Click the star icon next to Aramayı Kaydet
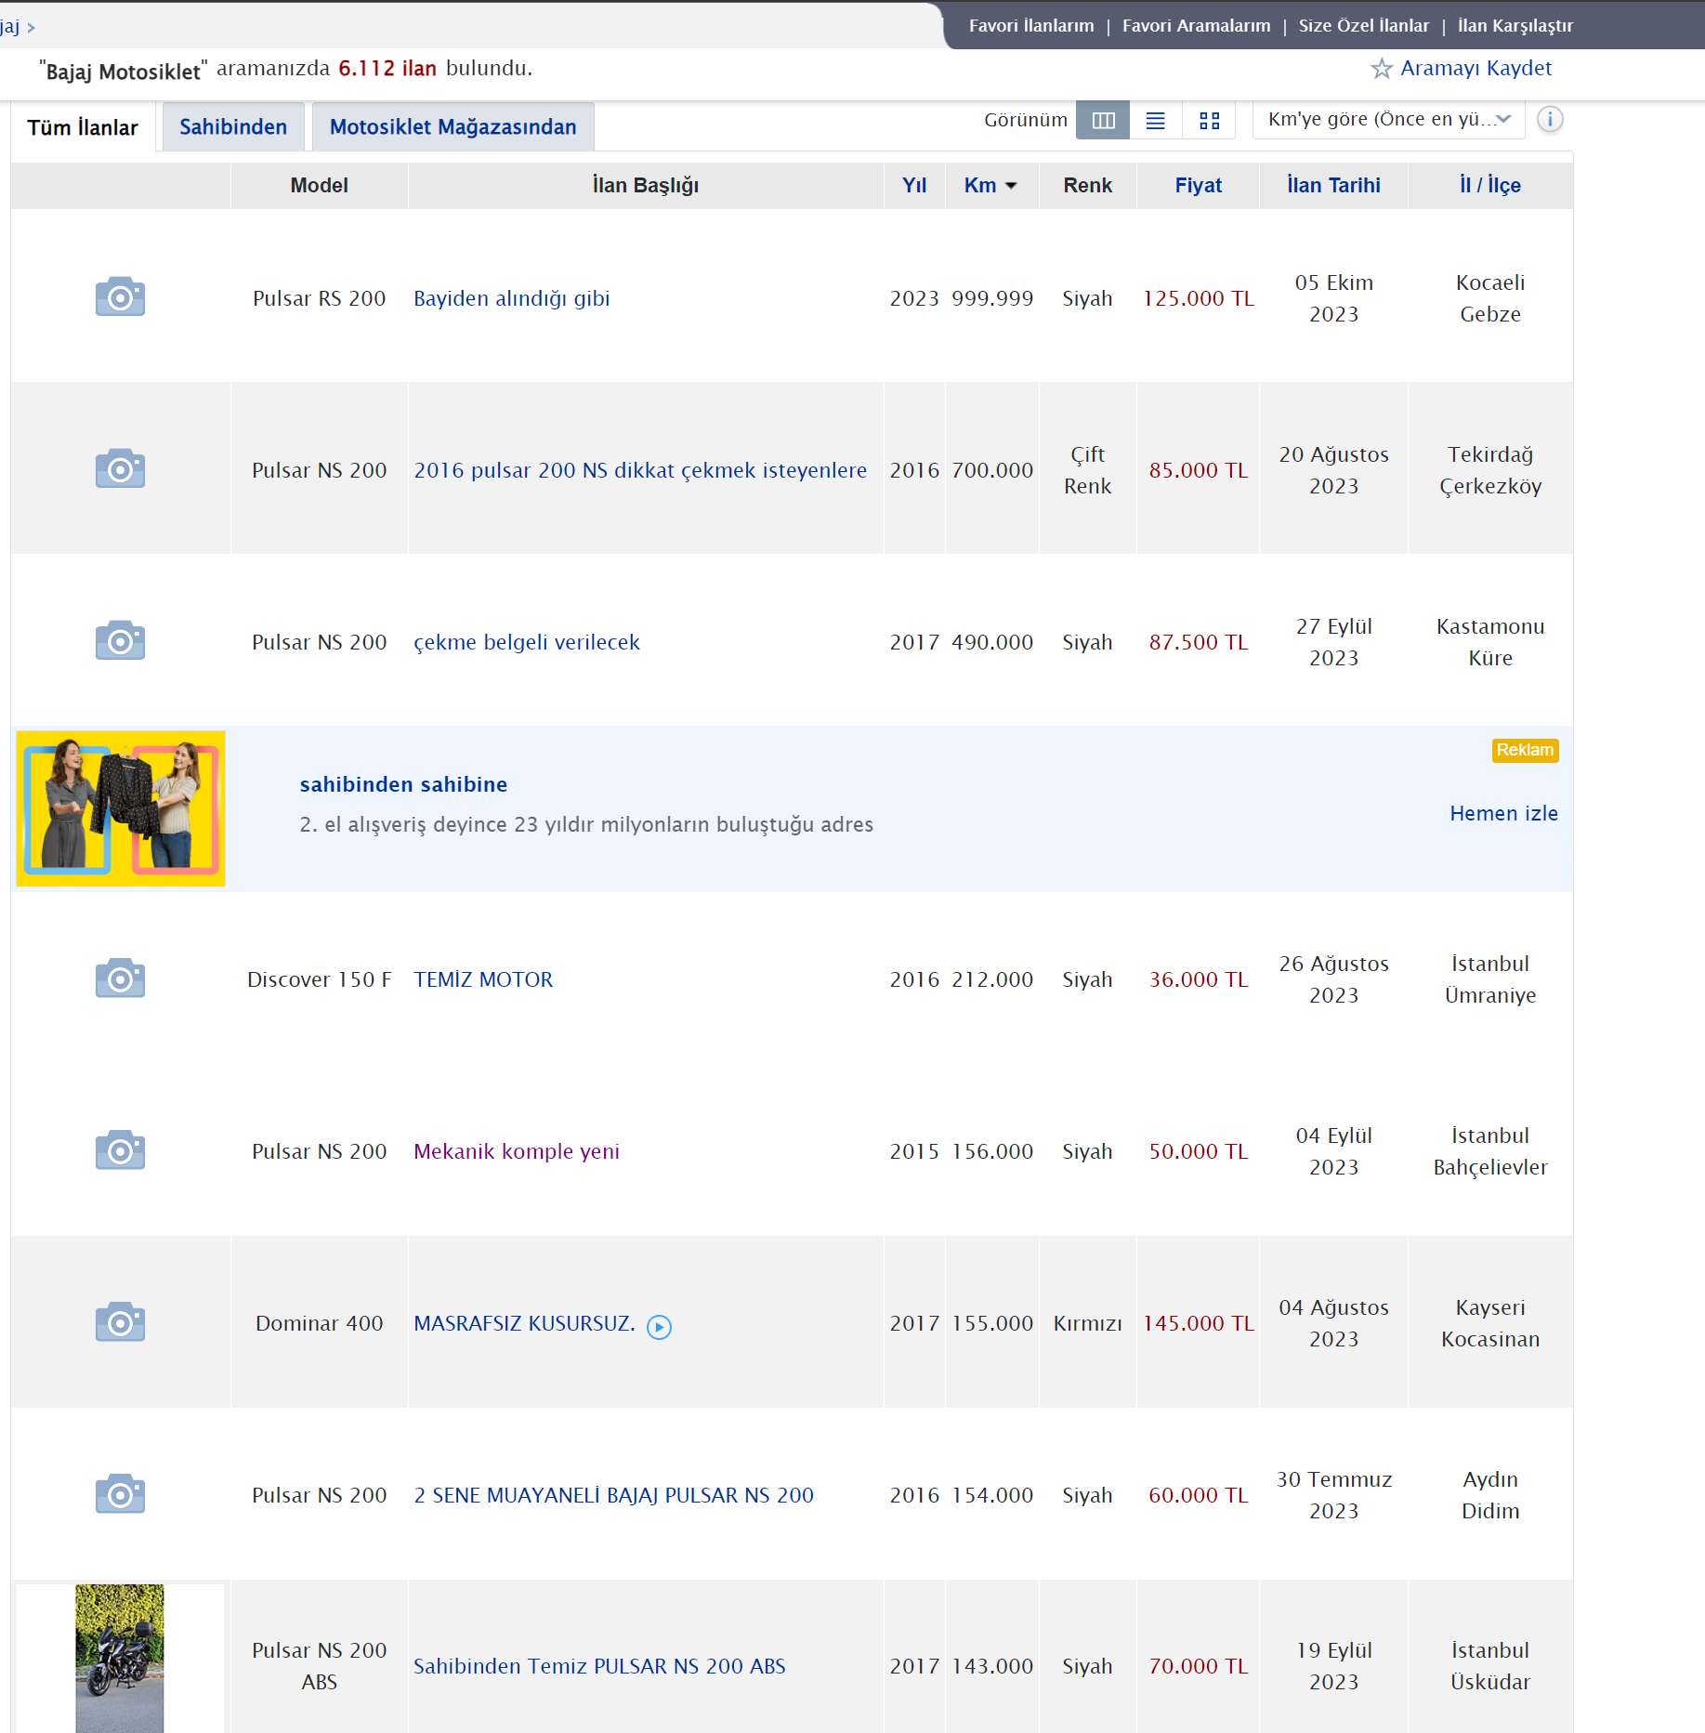 pyautogui.click(x=1382, y=69)
